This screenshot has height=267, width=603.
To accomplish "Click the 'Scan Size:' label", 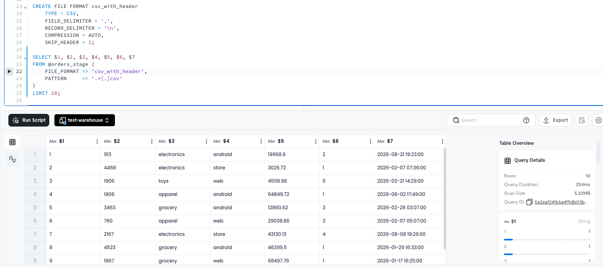I will (515, 193).
